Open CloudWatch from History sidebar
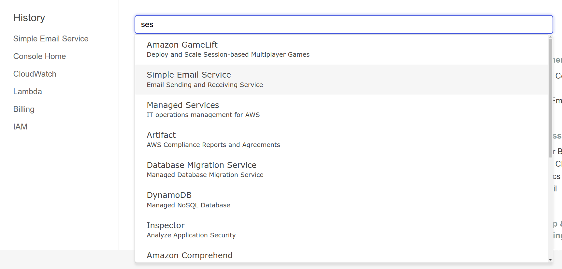This screenshot has height=269, width=562. [35, 74]
